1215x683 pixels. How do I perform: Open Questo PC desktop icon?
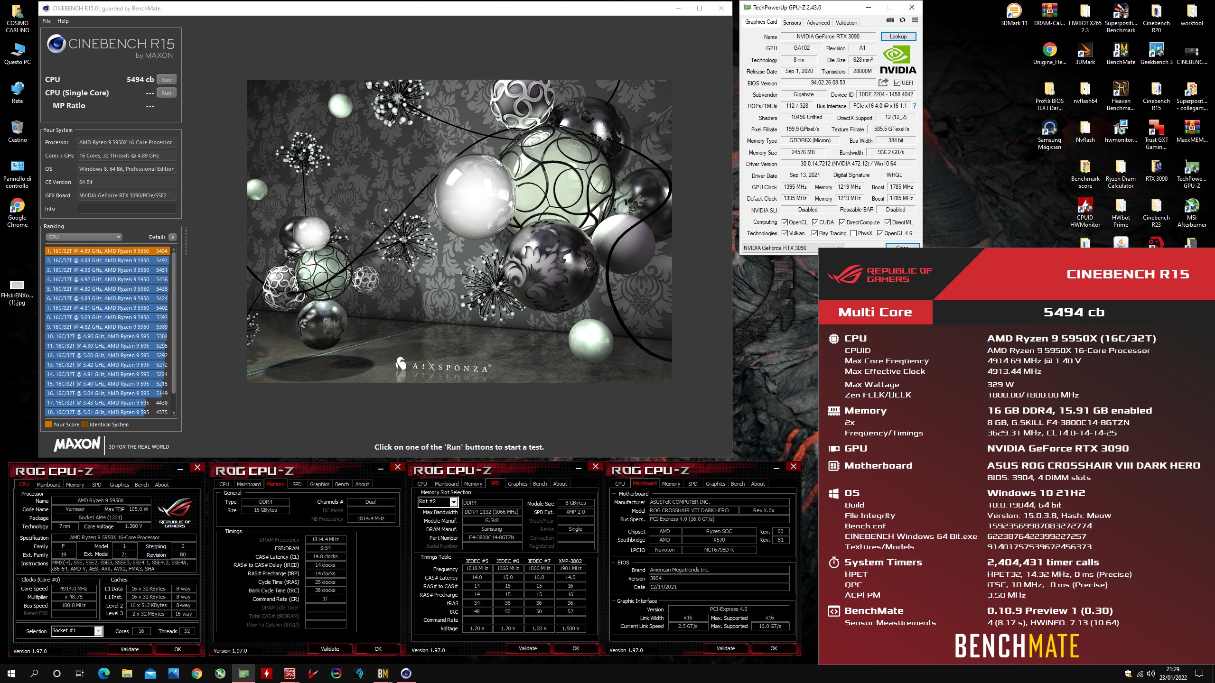[x=18, y=54]
